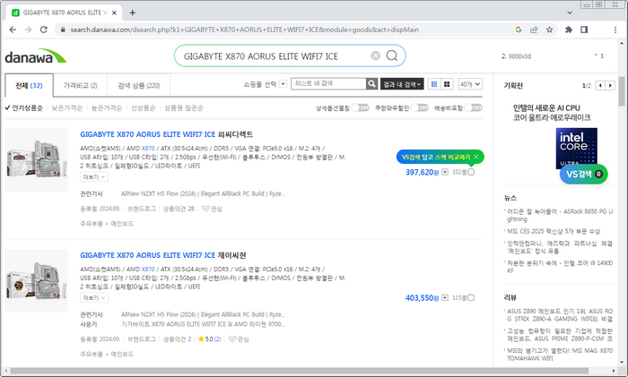Viewport: 628px width, 377px height.
Task: Open the share page icon
Action: tap(534, 30)
